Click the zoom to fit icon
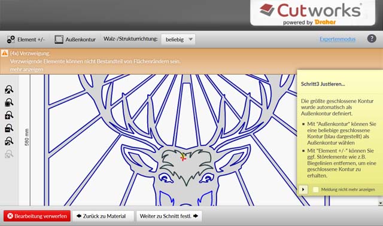The image size is (383, 226). [x=9, y=90]
